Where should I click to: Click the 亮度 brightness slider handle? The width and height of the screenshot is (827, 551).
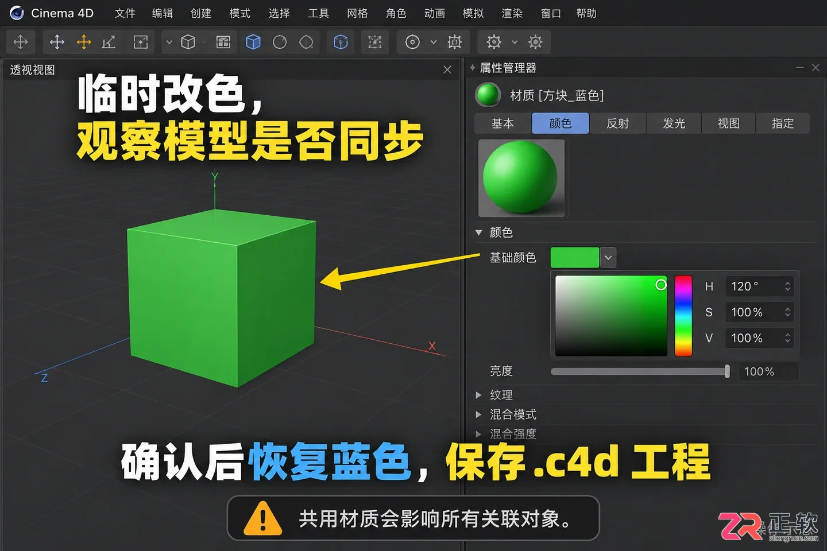[x=727, y=371]
